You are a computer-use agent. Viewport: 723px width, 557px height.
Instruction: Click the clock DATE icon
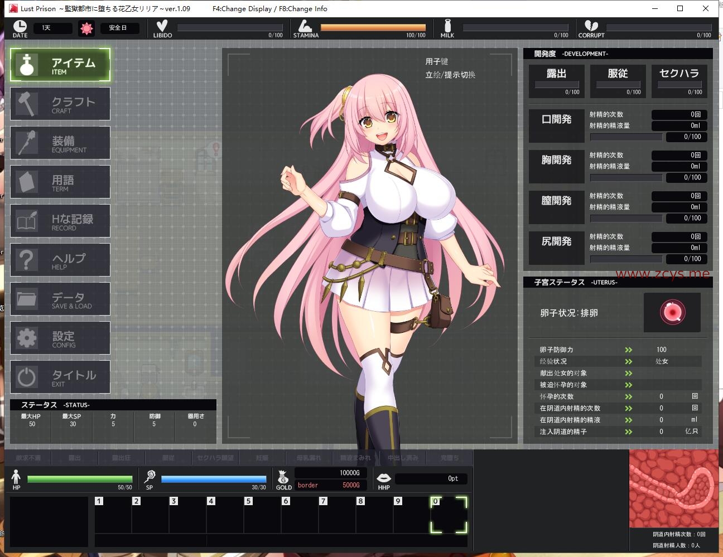coord(20,26)
